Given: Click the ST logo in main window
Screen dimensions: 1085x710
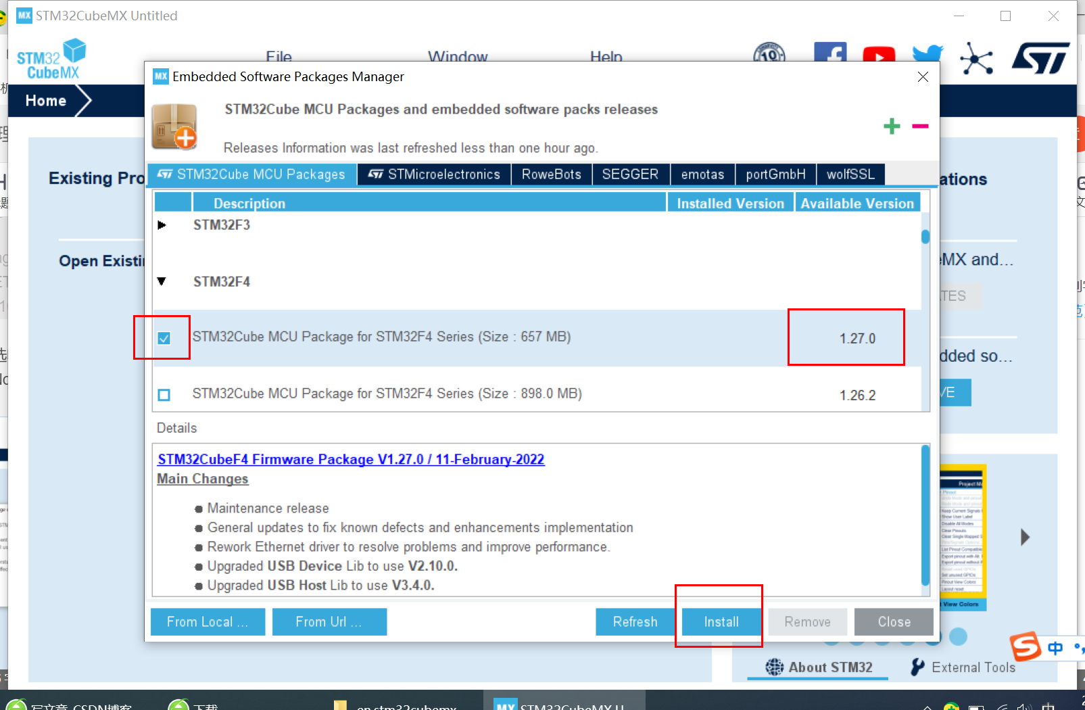Looking at the screenshot, I should pyautogui.click(x=1041, y=57).
